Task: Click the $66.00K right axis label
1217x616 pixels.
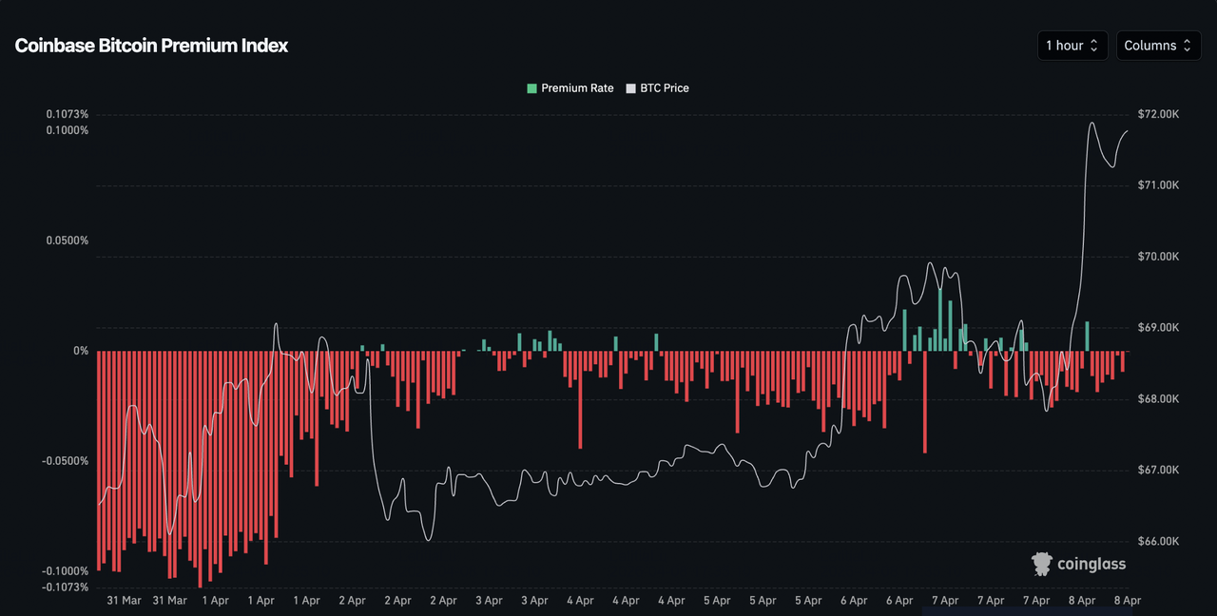Action: (x=1158, y=541)
